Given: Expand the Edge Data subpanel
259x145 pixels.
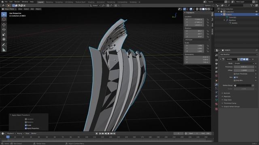Looking at the screenshot, I should click(x=227, y=100).
